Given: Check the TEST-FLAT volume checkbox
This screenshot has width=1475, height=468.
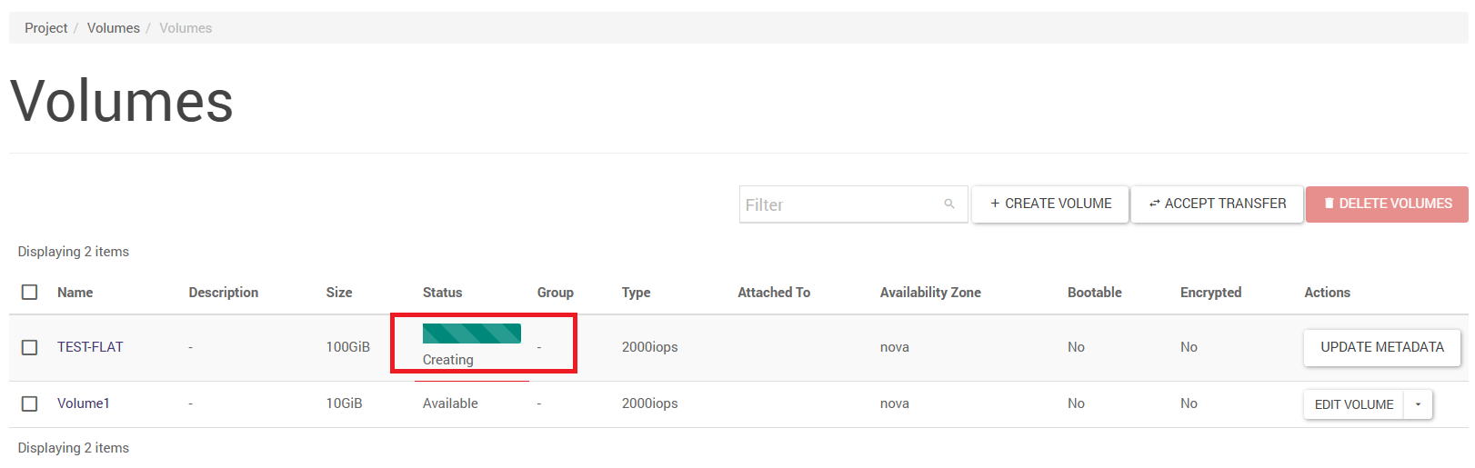Looking at the screenshot, I should coord(30,347).
